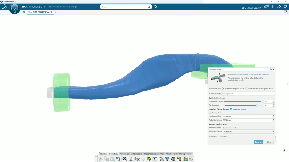Switch to View tab

coord(162,154)
